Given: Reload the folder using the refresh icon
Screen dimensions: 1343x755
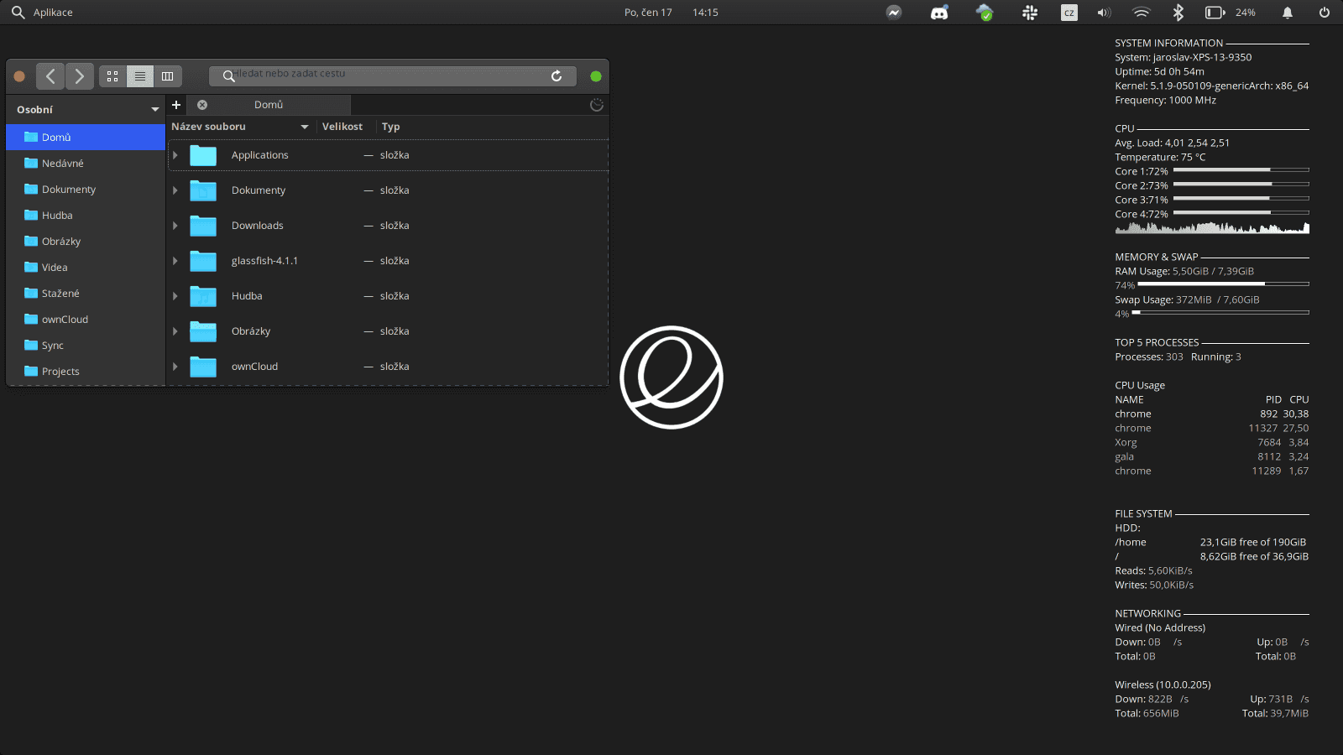Looking at the screenshot, I should [x=557, y=76].
